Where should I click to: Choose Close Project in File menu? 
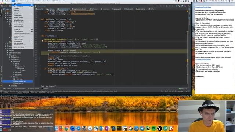pyautogui.click(x=23, y=15)
